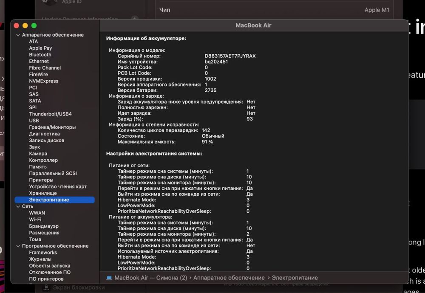Click the battery serial number value
The height and width of the screenshot is (293, 425).
tap(230, 56)
